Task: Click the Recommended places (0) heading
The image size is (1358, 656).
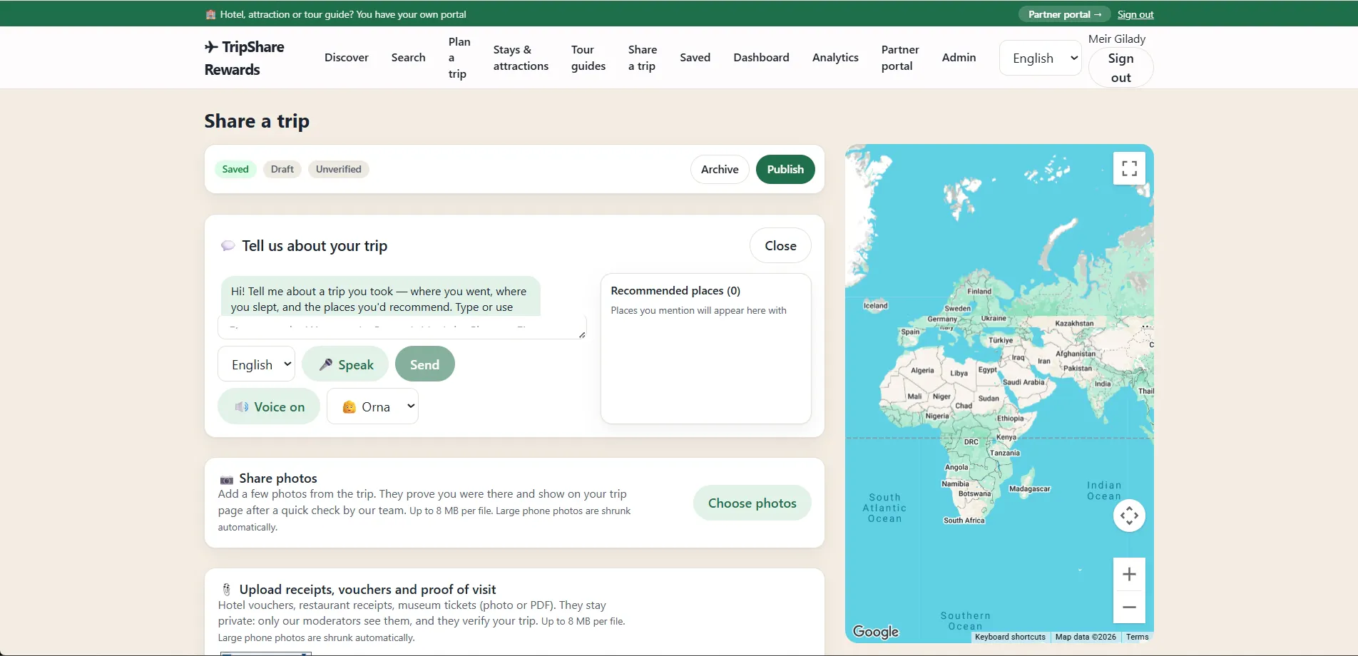Action: click(x=675, y=290)
